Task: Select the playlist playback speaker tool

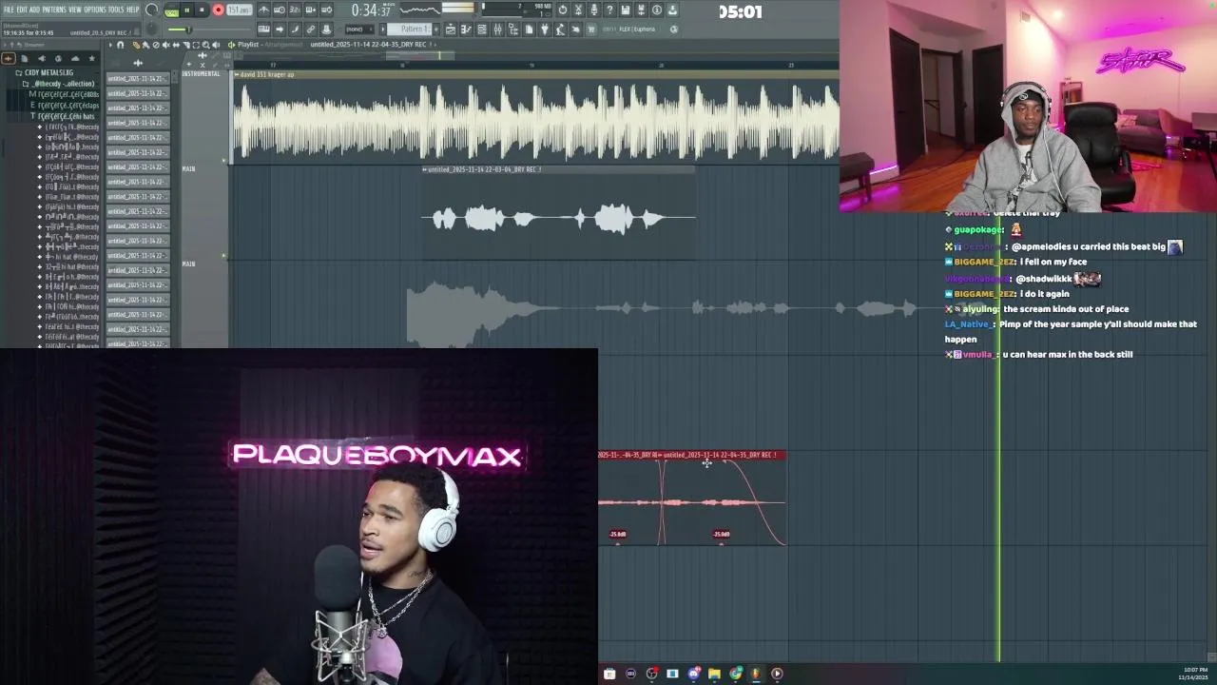Action: click(216, 45)
